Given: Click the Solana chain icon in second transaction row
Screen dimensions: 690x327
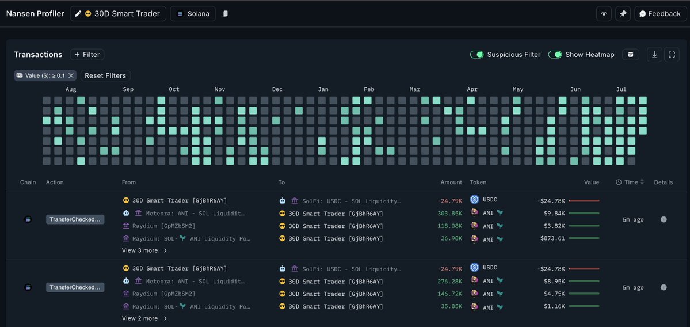Looking at the screenshot, I should click(28, 287).
